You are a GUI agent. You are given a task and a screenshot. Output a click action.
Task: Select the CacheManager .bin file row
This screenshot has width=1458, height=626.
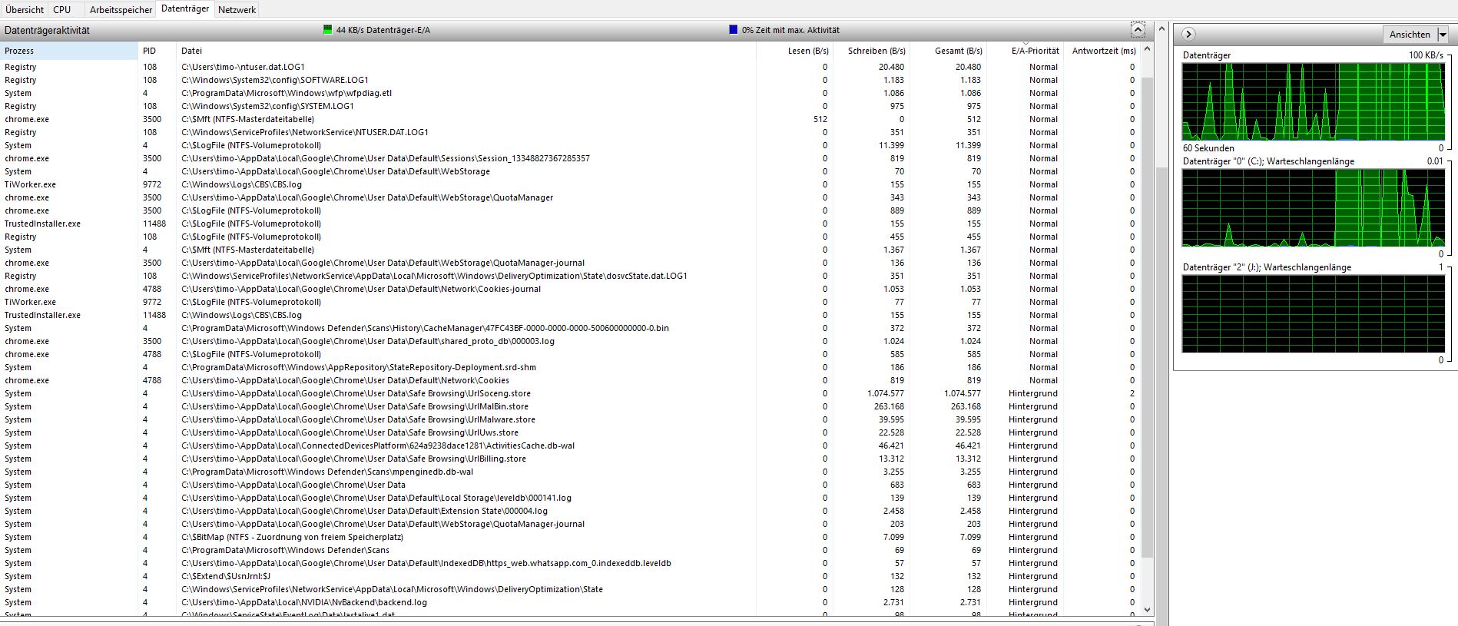point(570,328)
